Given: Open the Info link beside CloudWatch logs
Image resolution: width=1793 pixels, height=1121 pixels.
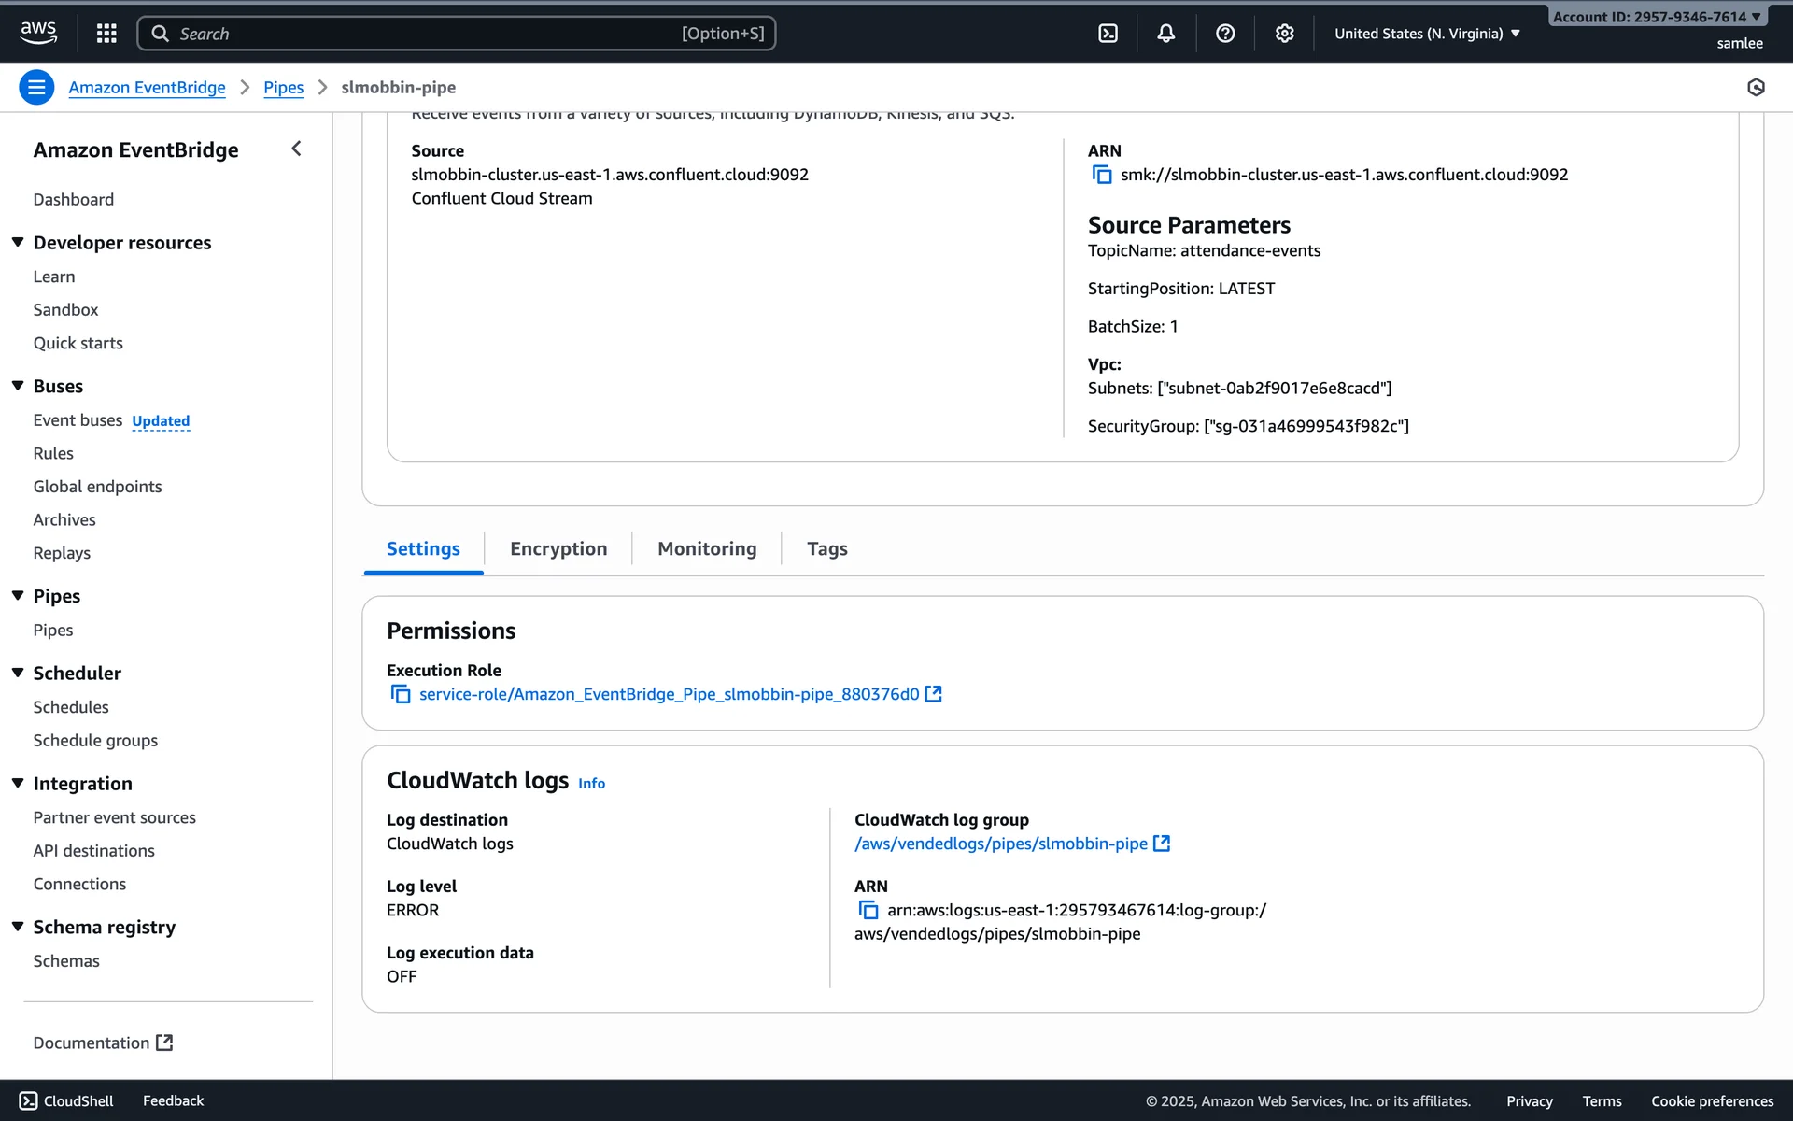Looking at the screenshot, I should (591, 784).
